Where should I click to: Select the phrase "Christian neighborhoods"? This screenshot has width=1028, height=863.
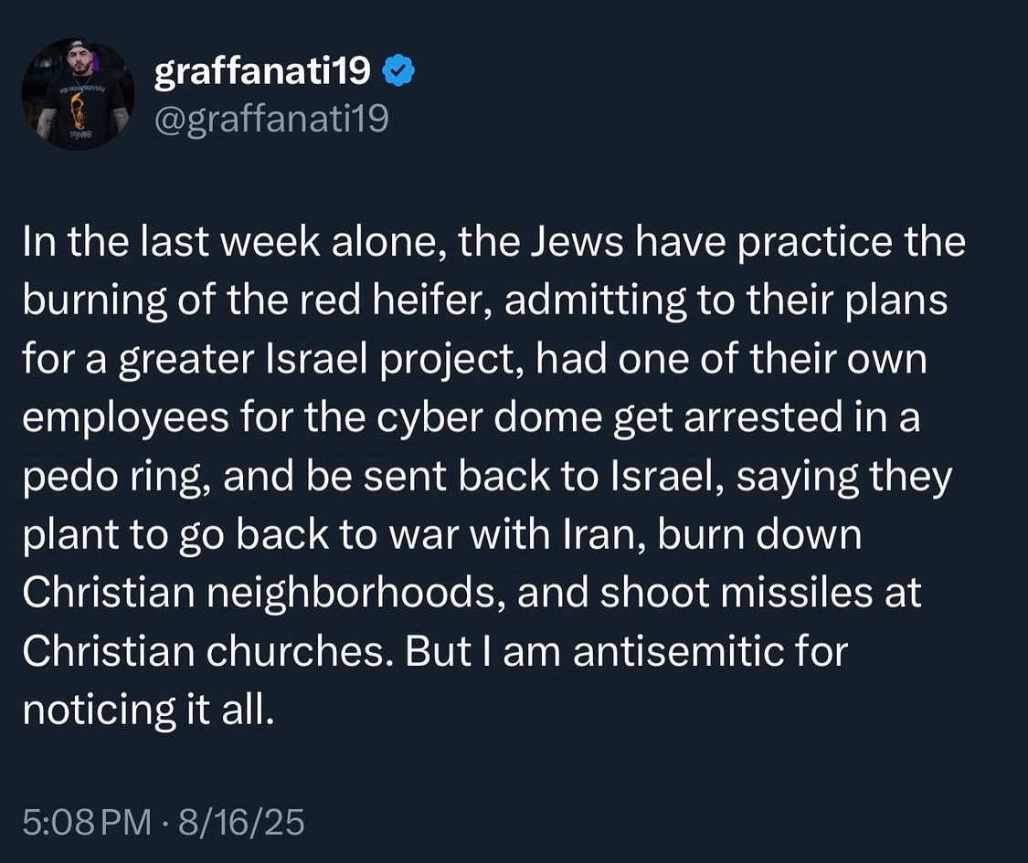click(263, 593)
